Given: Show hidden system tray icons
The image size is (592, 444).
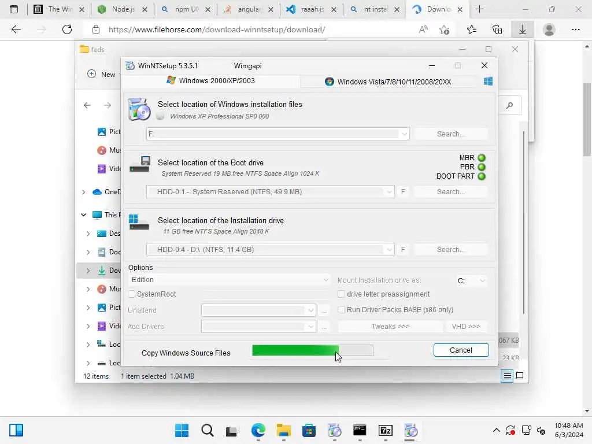Looking at the screenshot, I should [496, 430].
